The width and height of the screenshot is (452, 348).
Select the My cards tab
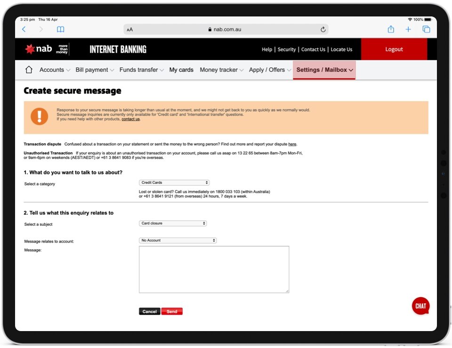tap(181, 70)
